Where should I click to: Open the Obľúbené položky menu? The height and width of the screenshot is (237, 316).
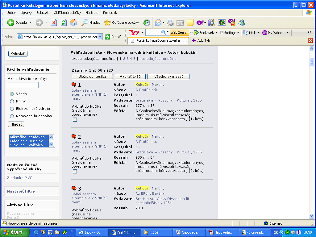[67, 13]
